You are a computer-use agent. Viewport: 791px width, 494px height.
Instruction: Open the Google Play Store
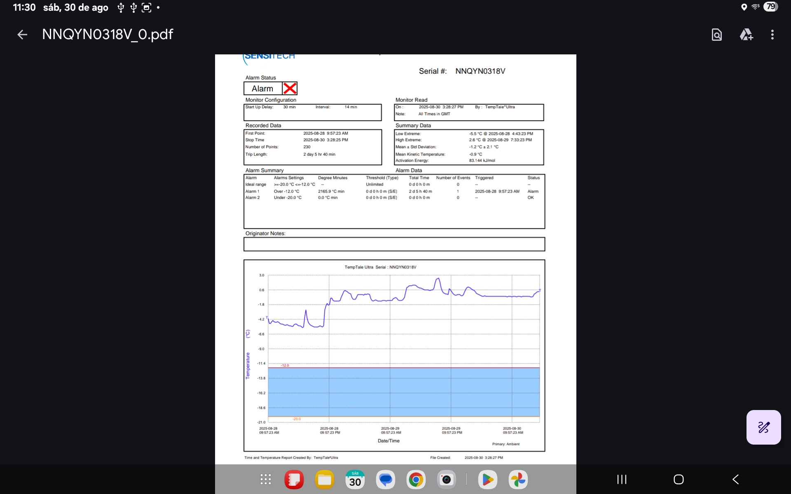[488, 479]
